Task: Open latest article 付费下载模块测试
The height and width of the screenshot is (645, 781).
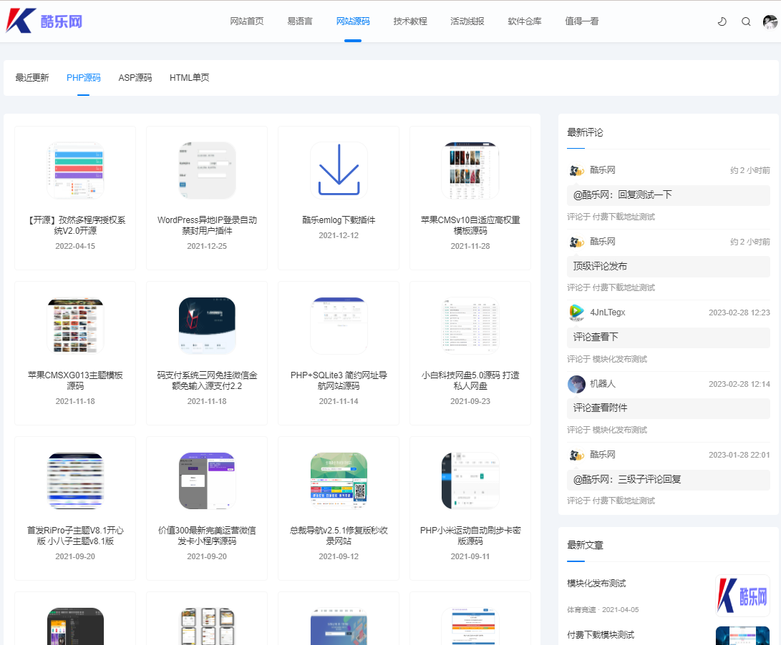Action: pyautogui.click(x=601, y=635)
